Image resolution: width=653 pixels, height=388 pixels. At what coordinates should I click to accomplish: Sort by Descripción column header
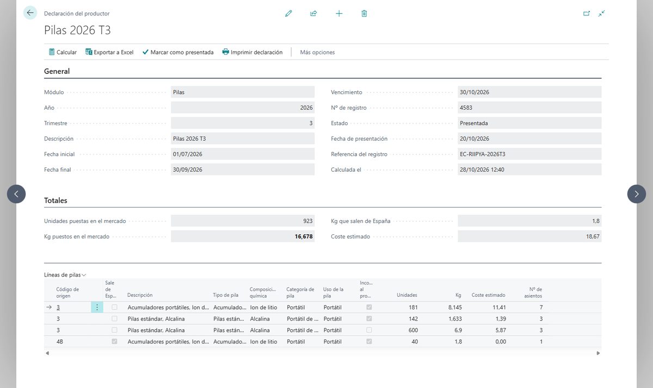140,296
